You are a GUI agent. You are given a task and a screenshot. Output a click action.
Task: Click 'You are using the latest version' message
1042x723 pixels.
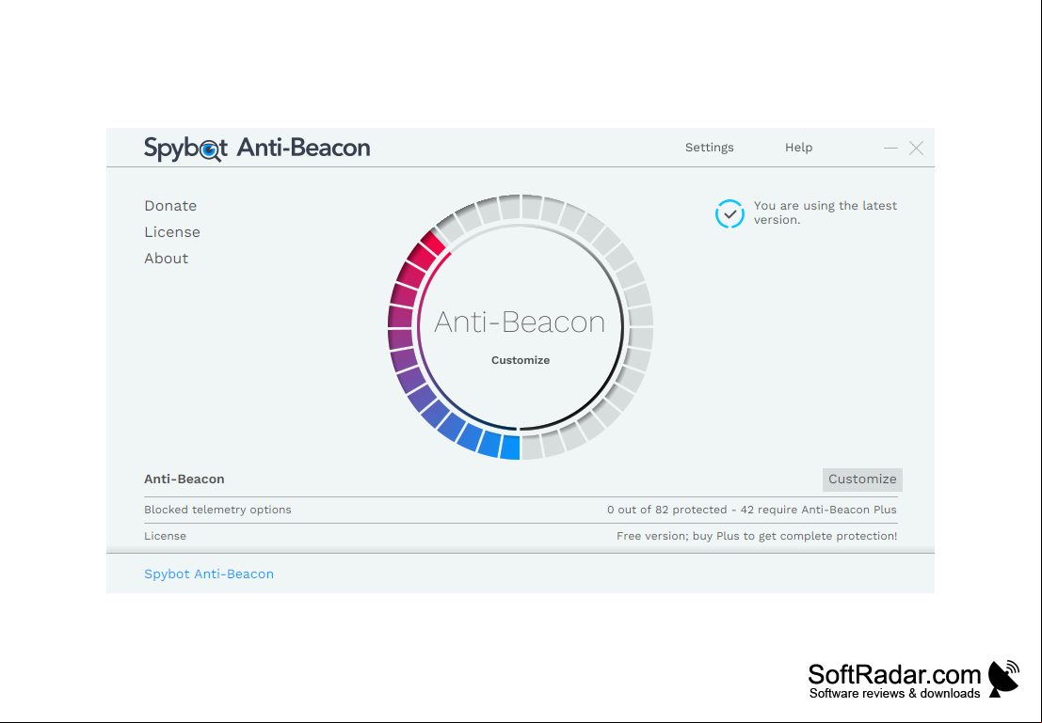tap(825, 212)
